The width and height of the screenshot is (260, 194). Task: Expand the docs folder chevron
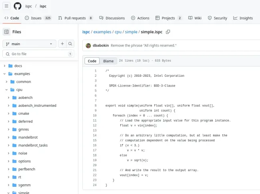tap(4, 66)
